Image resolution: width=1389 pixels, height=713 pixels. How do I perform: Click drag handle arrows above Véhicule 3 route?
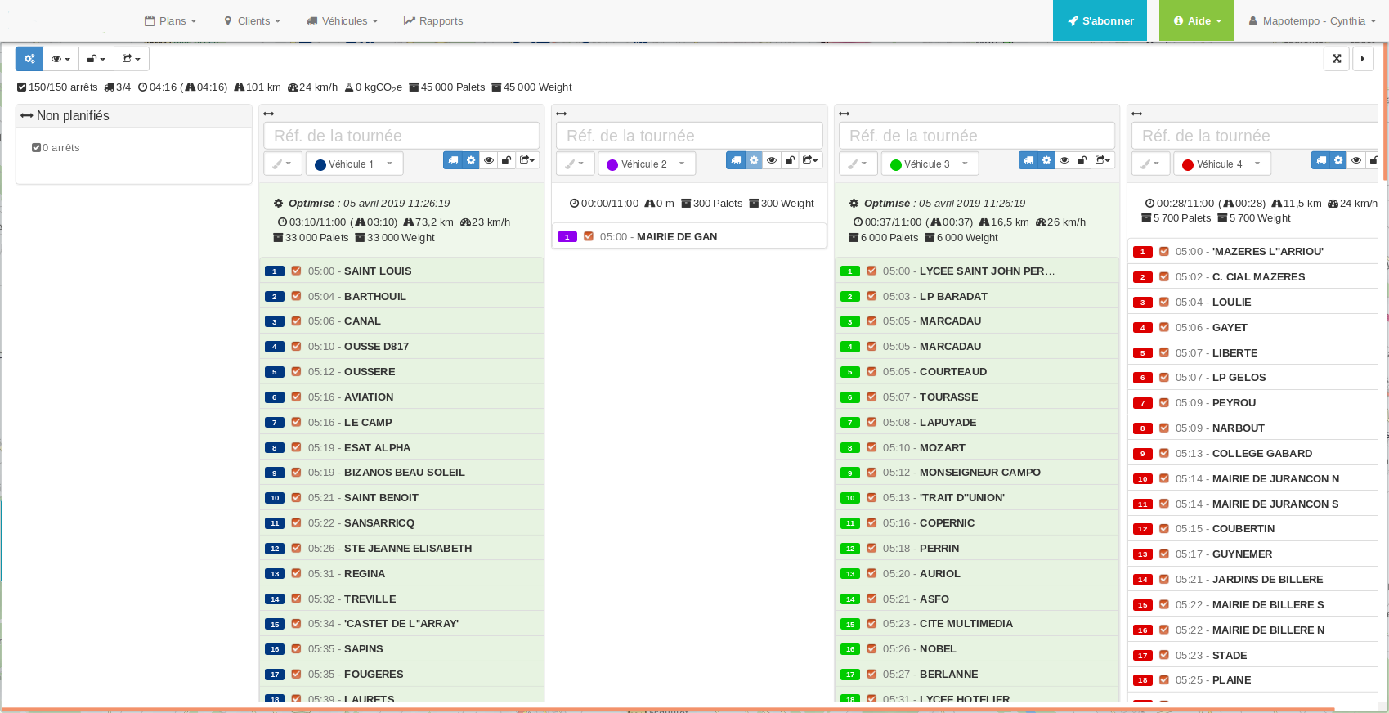click(x=845, y=114)
